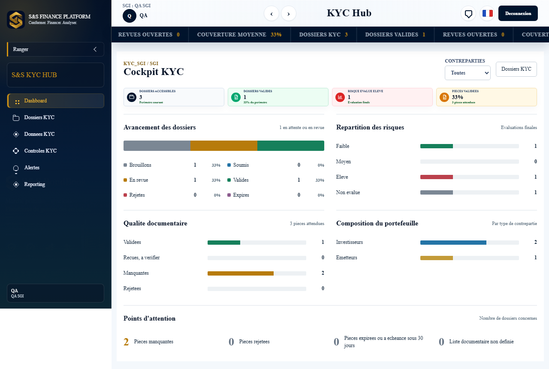The height and width of the screenshot is (369, 549).
Task: Go to next page arrow
Action: pyautogui.click(x=289, y=14)
